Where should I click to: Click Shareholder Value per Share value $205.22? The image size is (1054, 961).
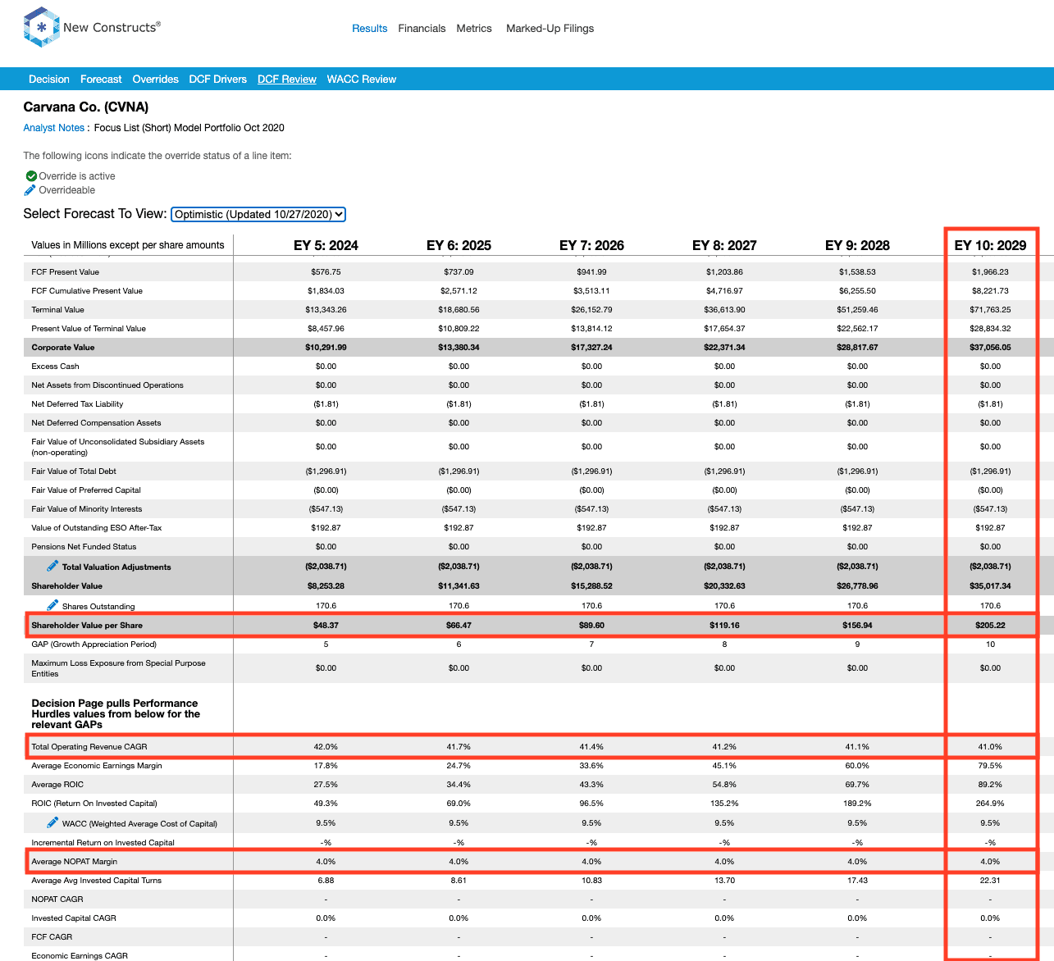point(990,625)
